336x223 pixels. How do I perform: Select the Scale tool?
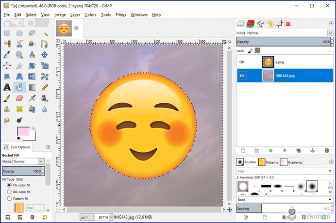(x=45, y=66)
